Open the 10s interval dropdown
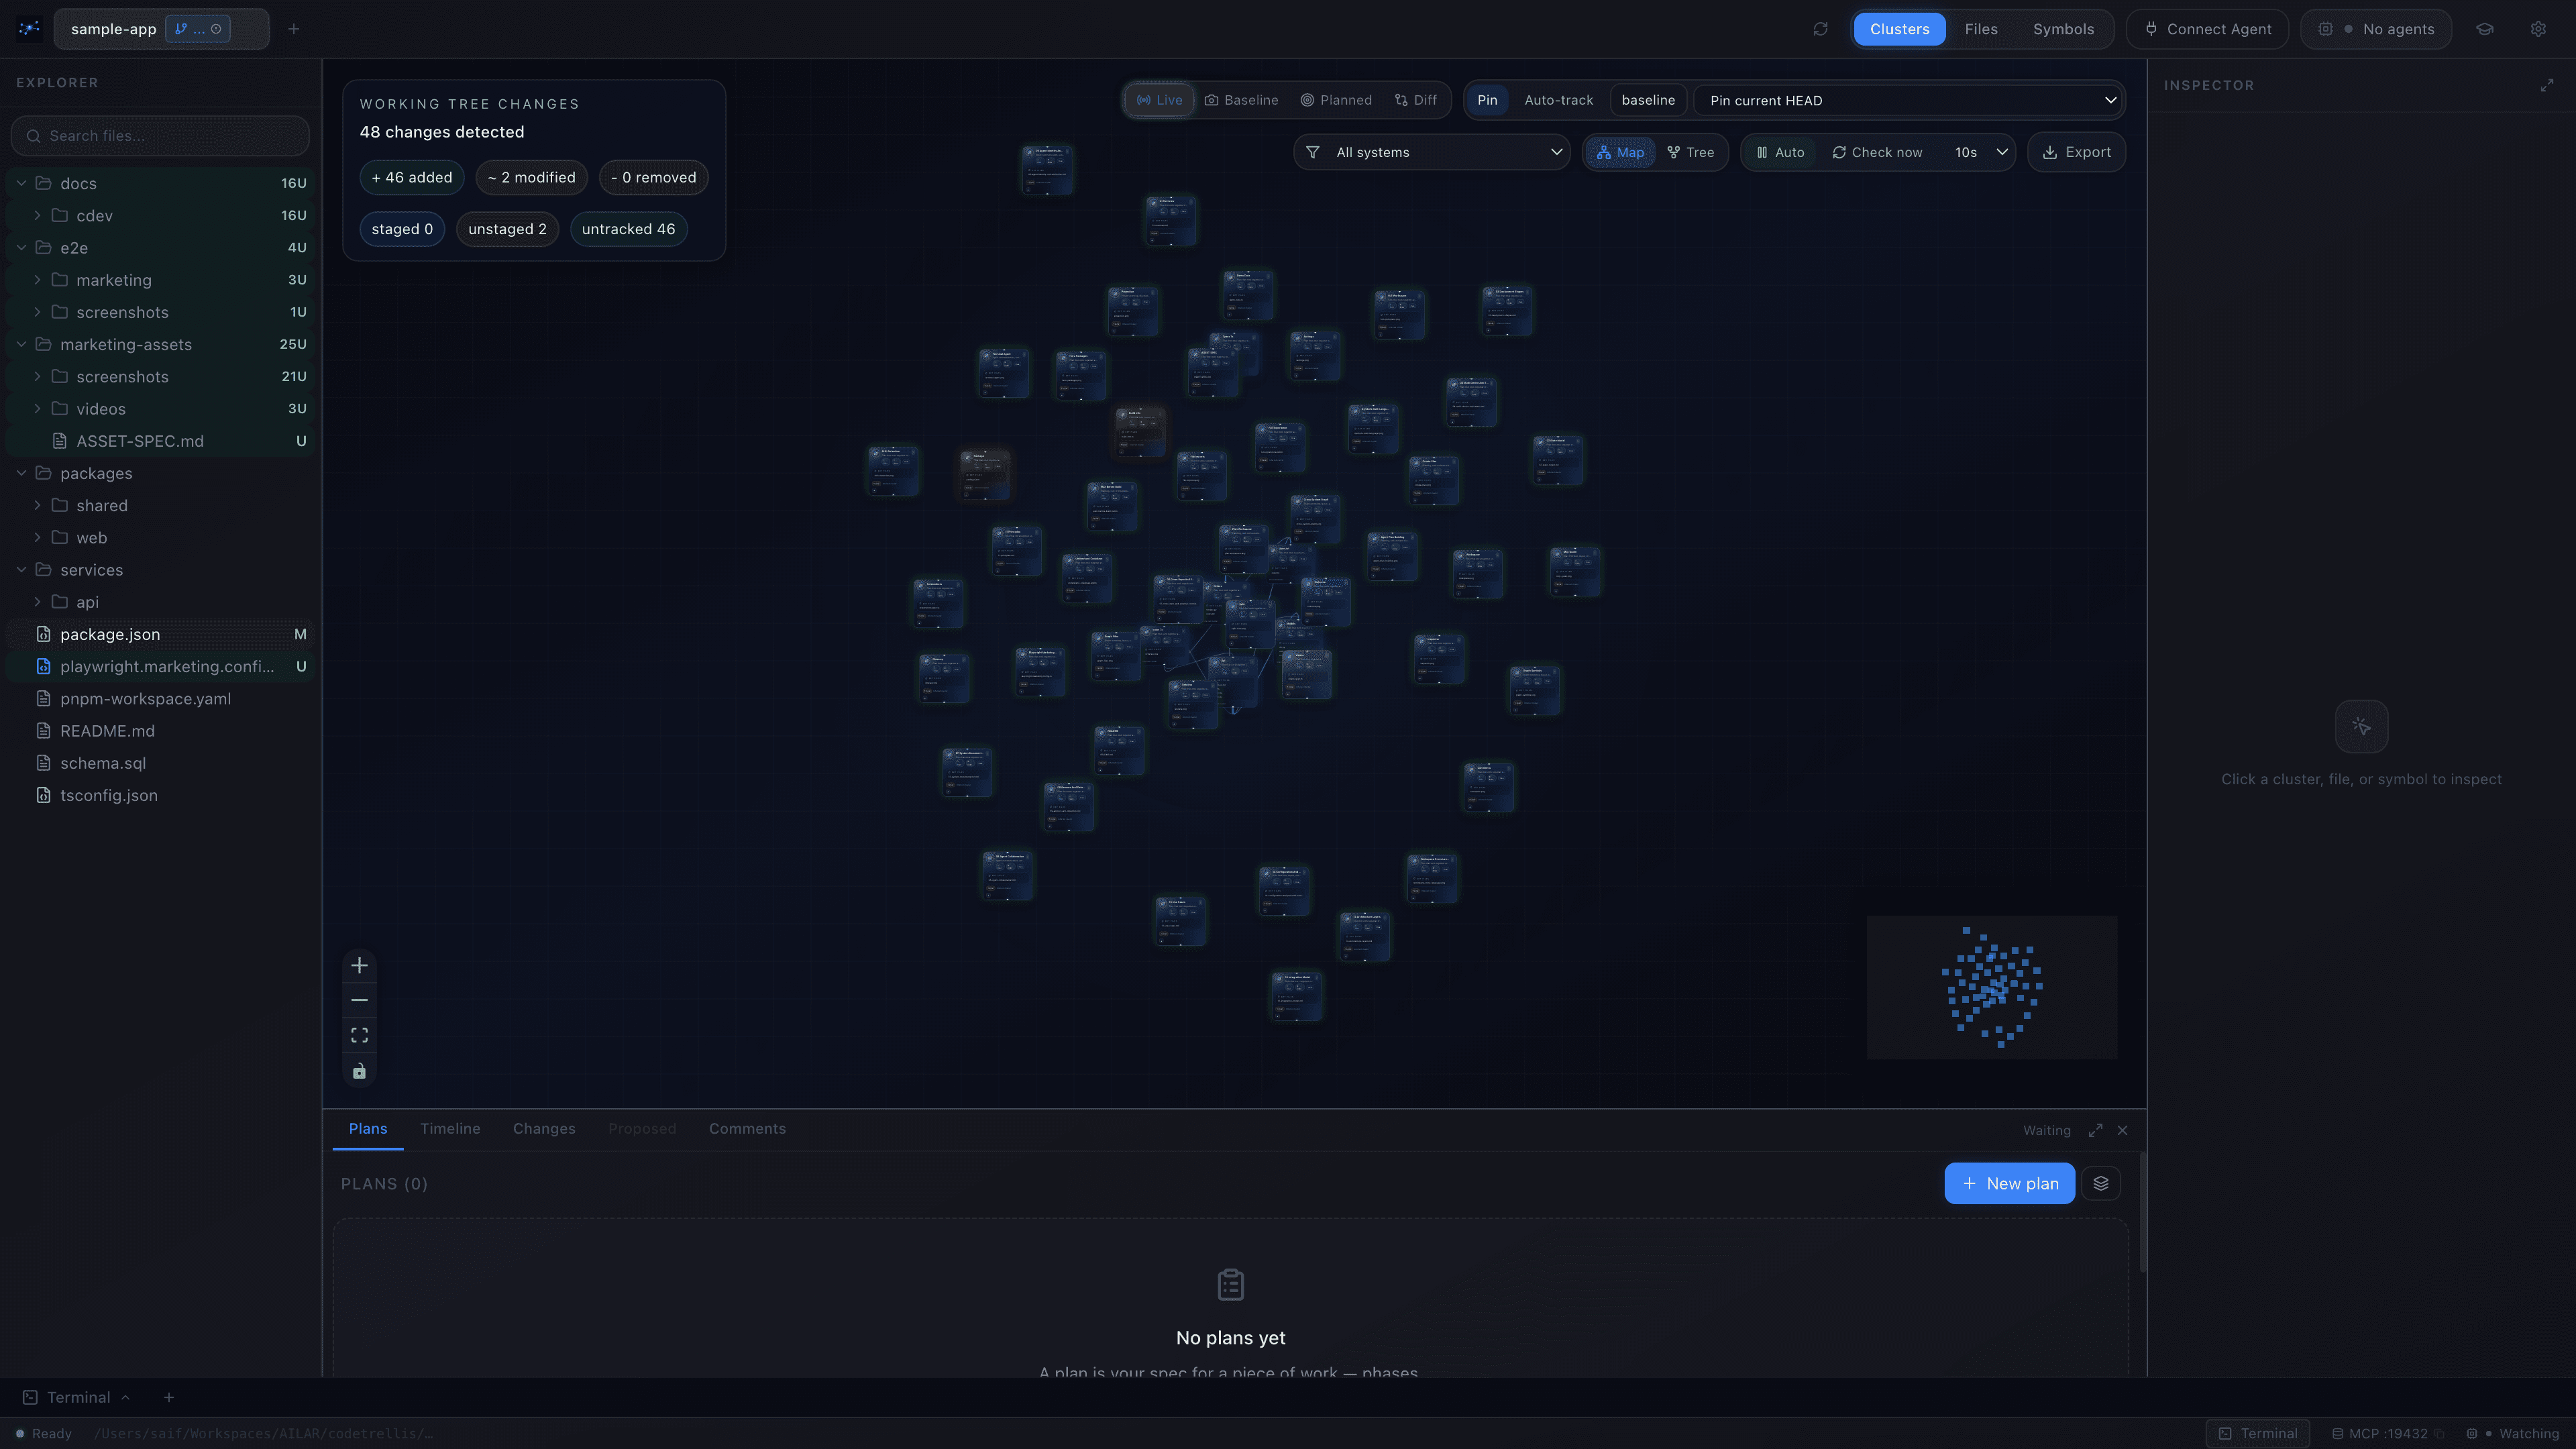The image size is (2576, 1449). coord(1980,152)
